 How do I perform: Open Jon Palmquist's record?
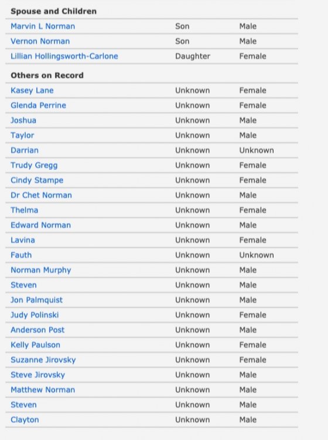pos(37,300)
